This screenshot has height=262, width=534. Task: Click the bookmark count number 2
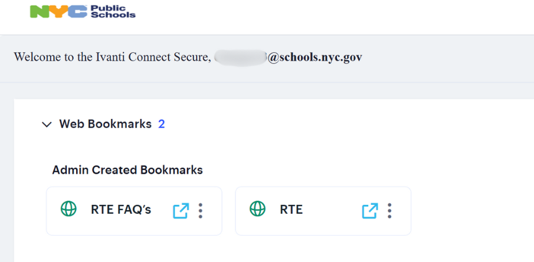pos(162,124)
